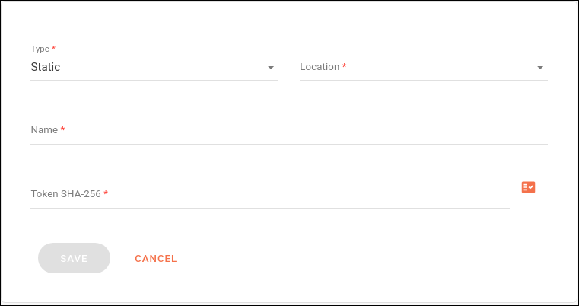Viewport: 579px width, 306px height.
Task: Expand the Type dropdown arrow
Action: 270,68
